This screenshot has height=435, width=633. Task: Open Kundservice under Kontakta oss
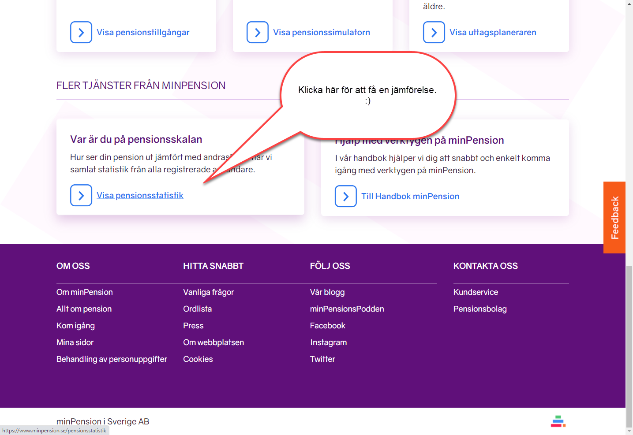pos(476,292)
